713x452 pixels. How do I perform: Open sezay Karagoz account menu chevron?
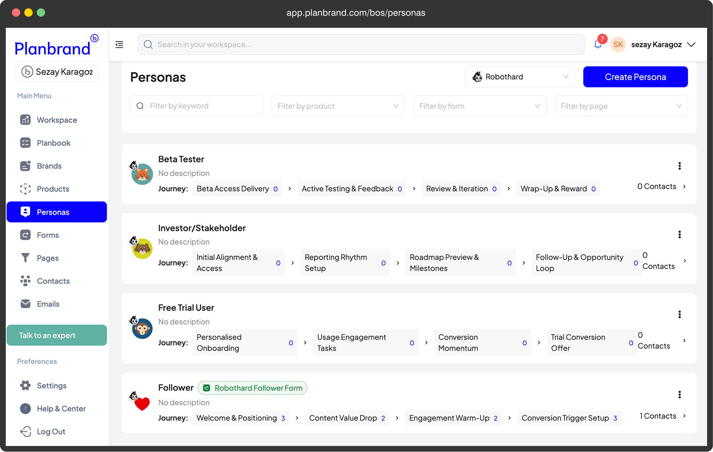(x=691, y=45)
